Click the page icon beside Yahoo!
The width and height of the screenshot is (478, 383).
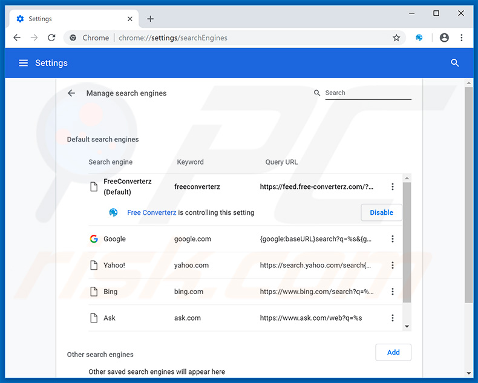point(94,265)
